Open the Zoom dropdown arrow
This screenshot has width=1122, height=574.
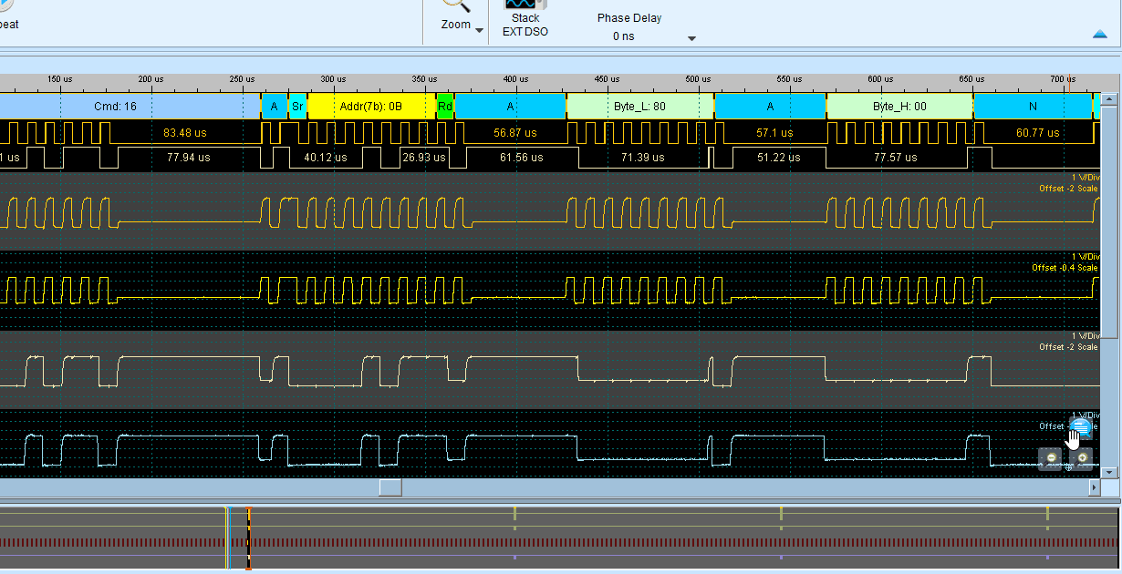coord(480,30)
